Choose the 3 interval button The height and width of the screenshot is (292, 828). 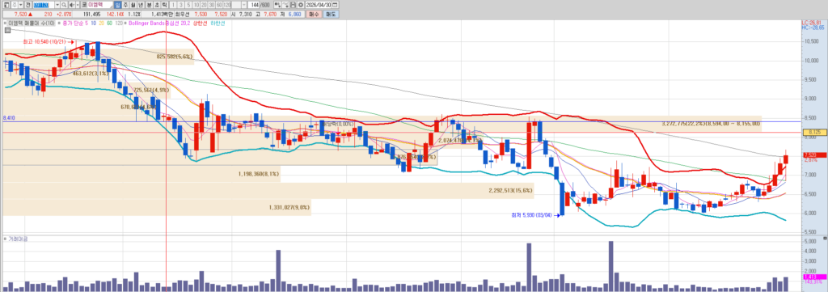pos(180,5)
